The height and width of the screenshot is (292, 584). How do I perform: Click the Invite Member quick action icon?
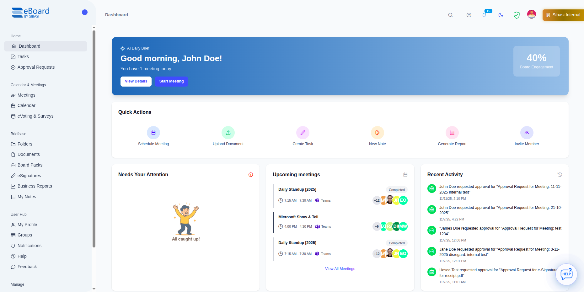(527, 133)
